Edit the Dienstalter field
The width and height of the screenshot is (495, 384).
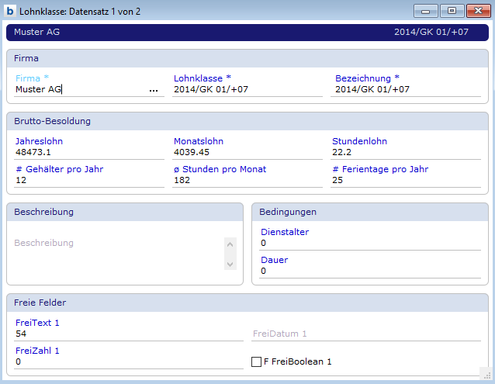coord(370,243)
